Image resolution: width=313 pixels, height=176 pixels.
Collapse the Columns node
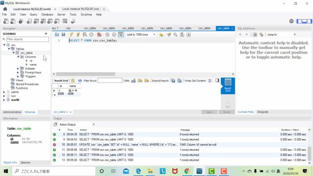pos(18,57)
